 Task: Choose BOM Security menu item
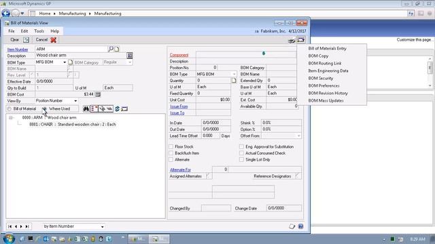click(321, 79)
